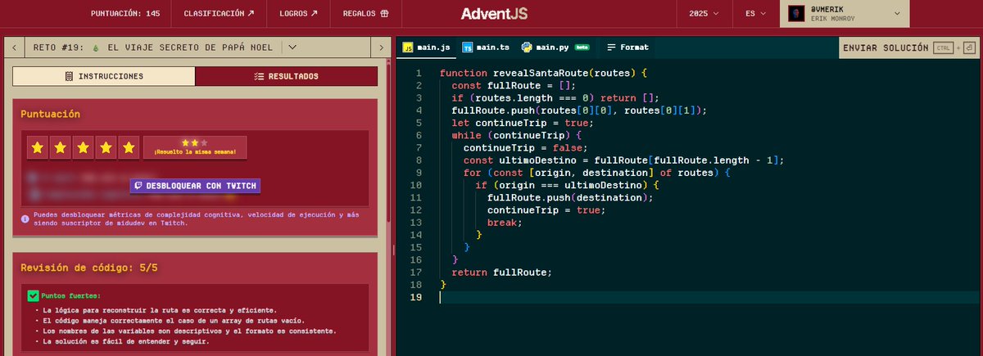
Task: Click the Twitch logo on the unlock button
Action: (139, 186)
